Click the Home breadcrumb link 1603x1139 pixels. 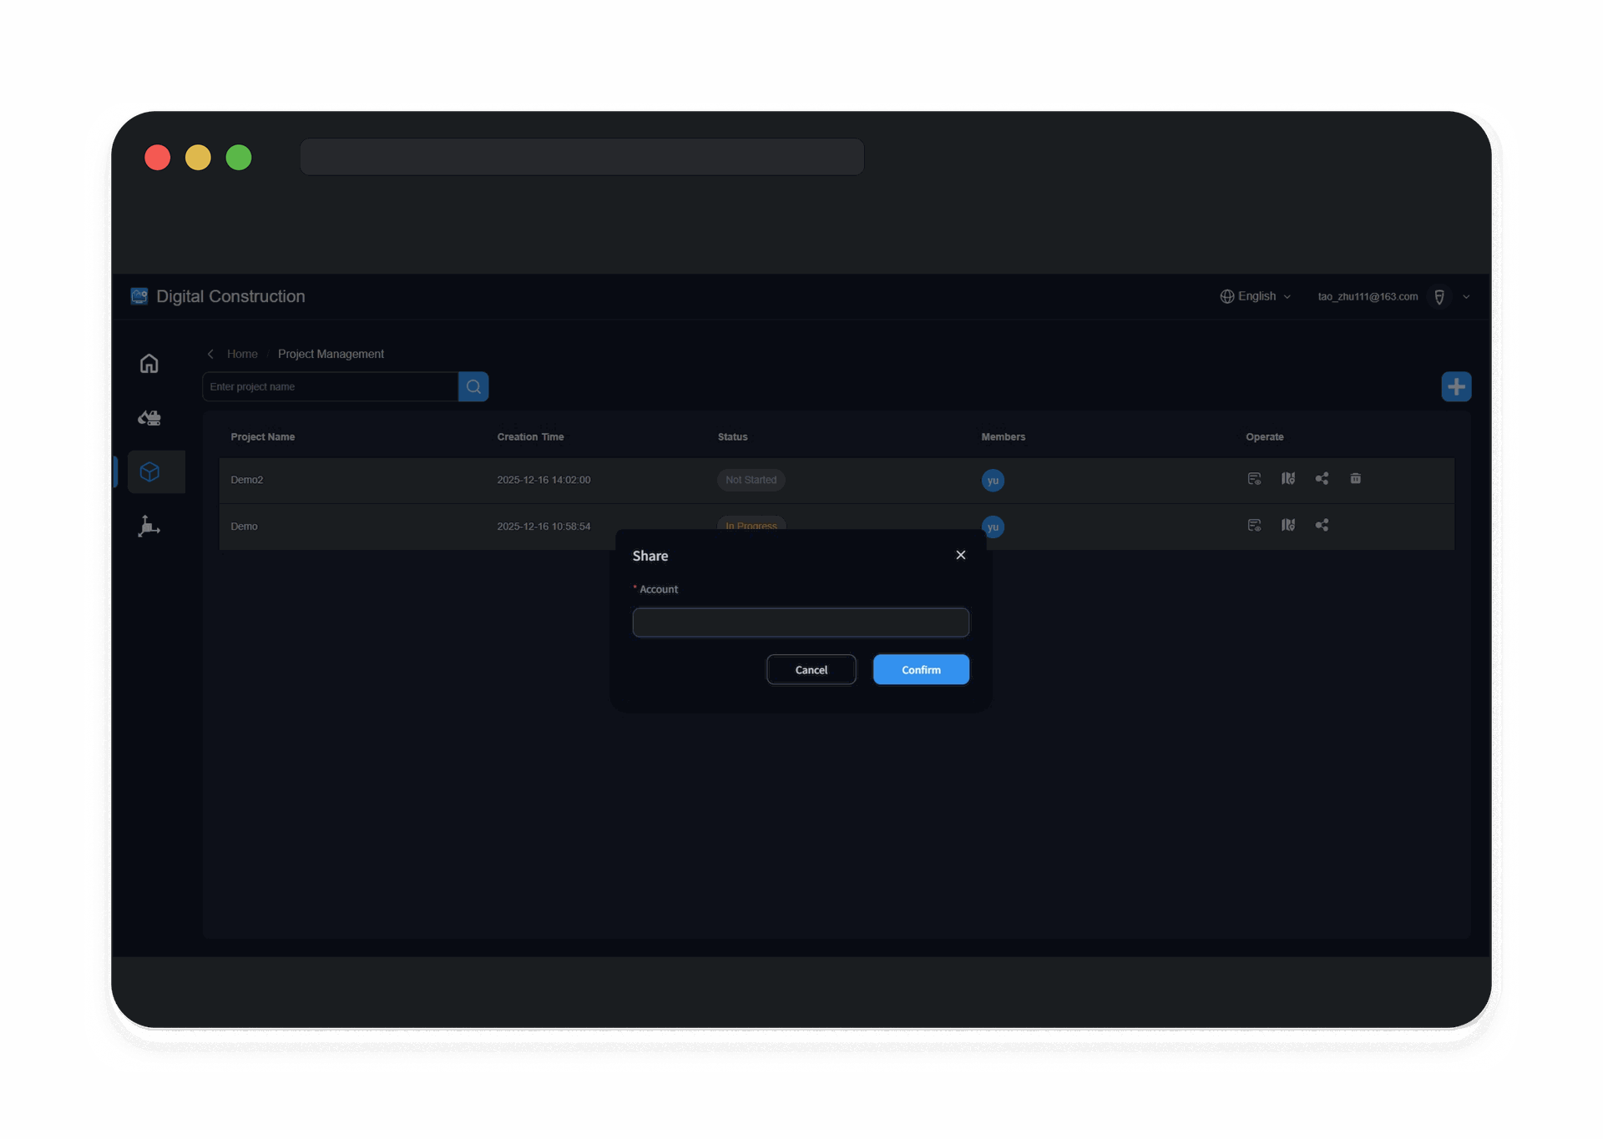[x=242, y=354]
